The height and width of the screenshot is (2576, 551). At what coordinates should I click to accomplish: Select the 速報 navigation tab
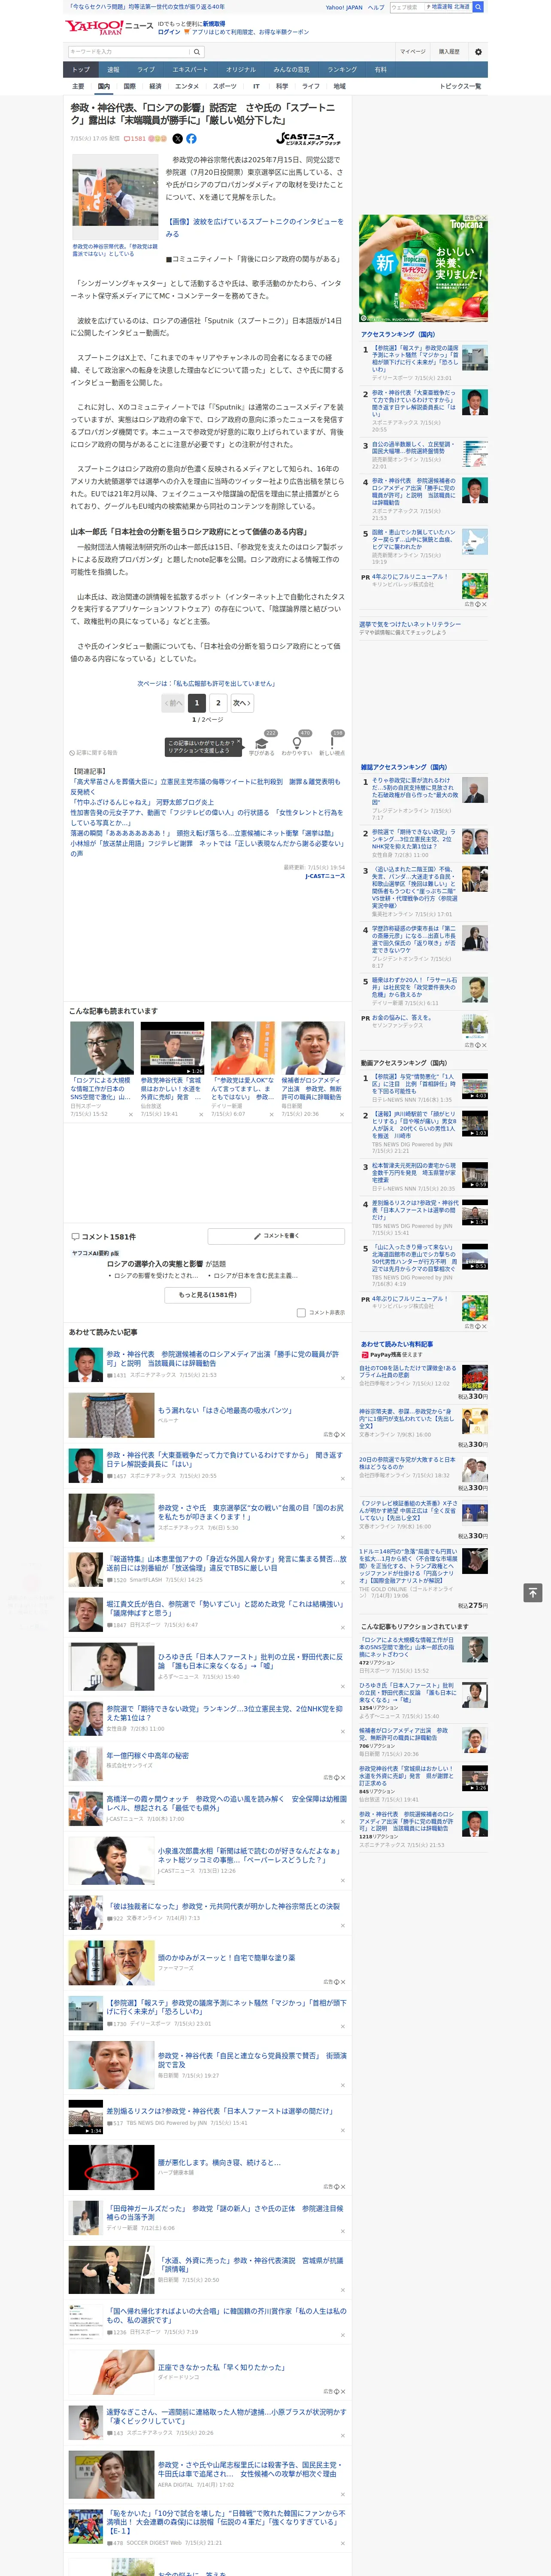[113, 70]
